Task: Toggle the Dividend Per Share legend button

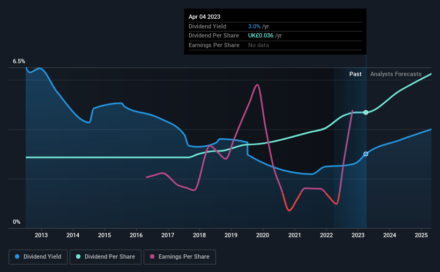Action: [106, 257]
